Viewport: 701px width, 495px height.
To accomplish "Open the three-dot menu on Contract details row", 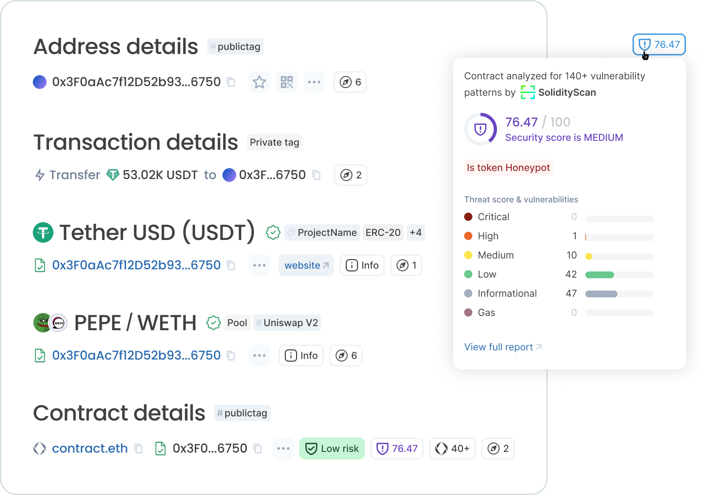I will (283, 448).
